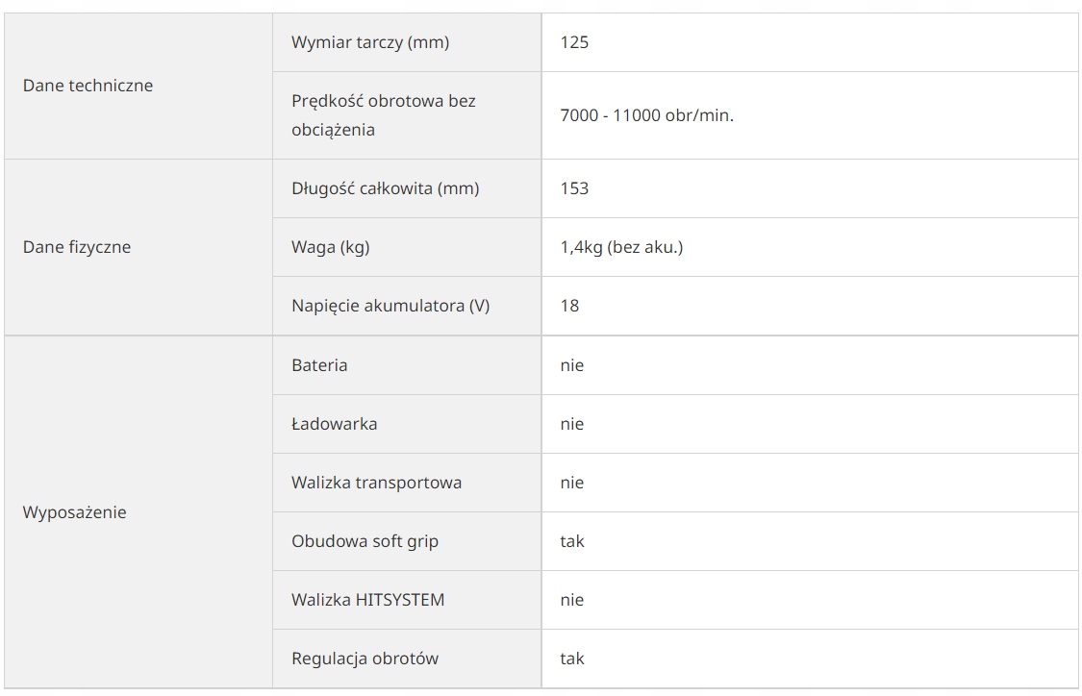Click the total length value 153

(x=574, y=188)
